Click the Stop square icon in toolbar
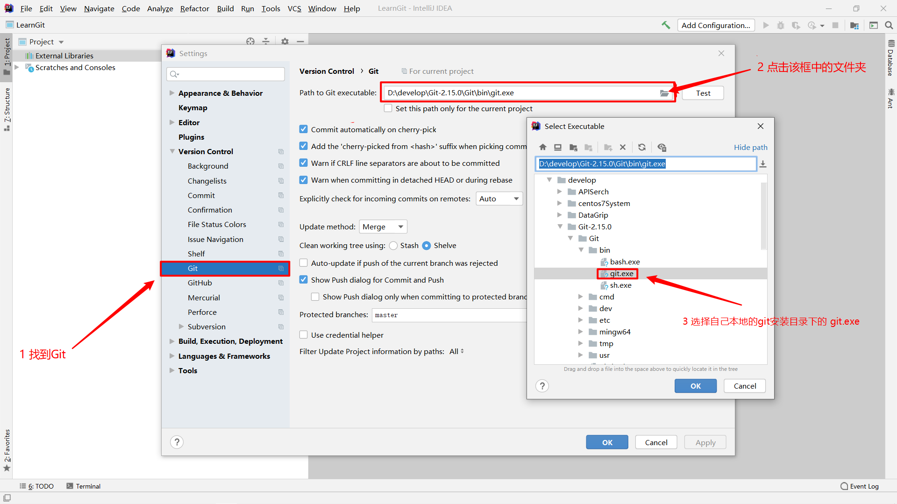This screenshot has width=897, height=504. (835, 25)
